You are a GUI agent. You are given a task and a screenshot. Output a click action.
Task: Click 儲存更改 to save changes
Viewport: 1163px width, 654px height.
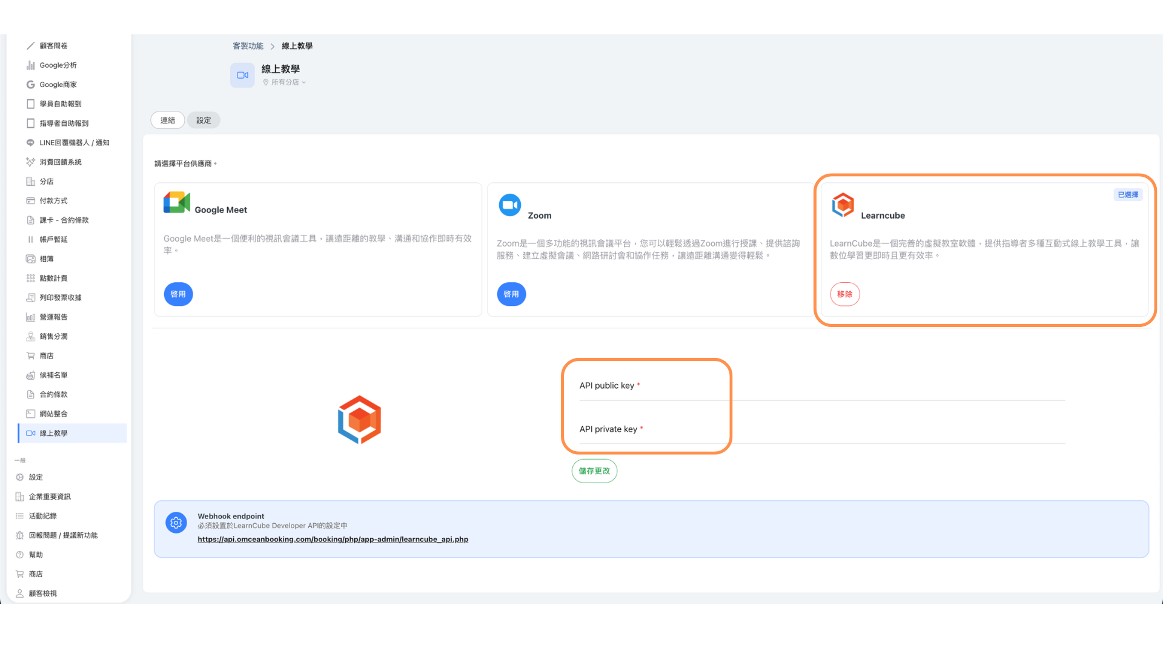click(594, 471)
